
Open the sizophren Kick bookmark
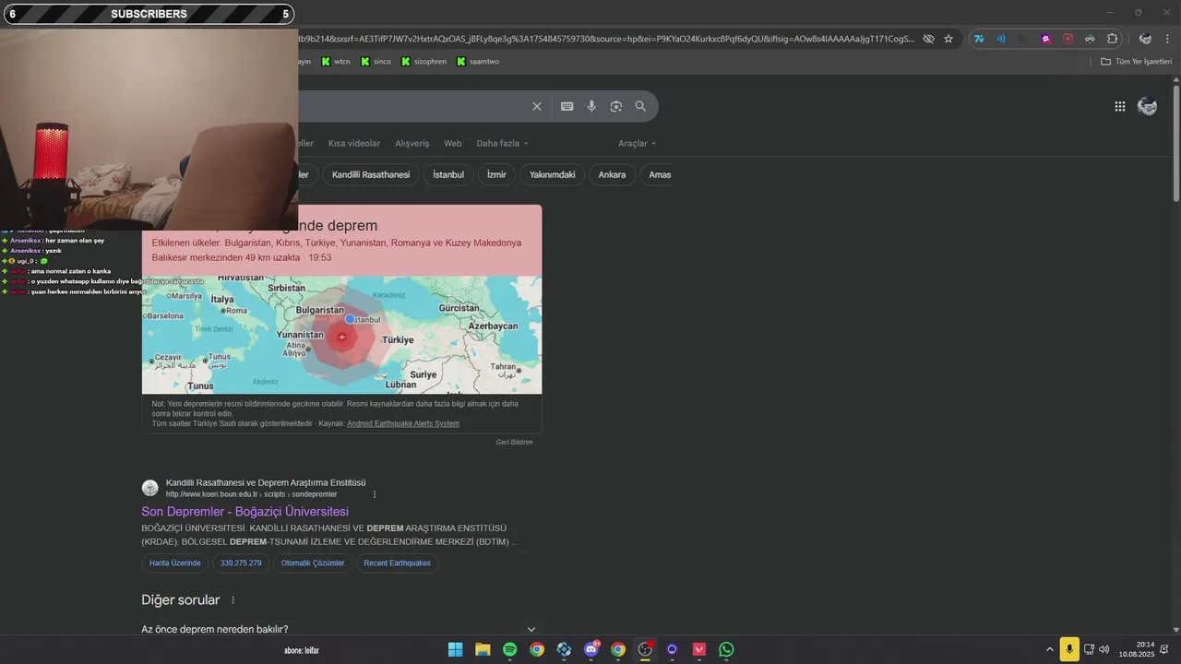point(423,62)
